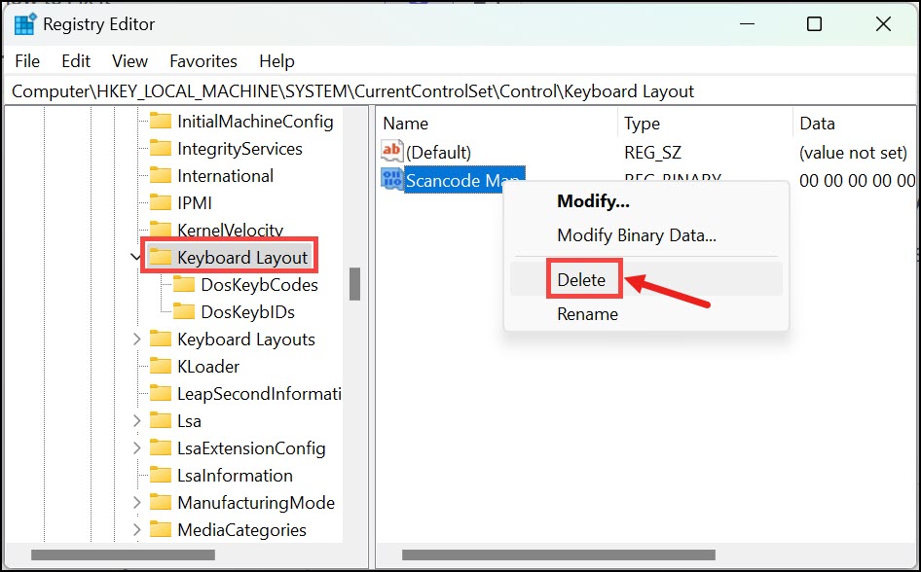
Task: Select the InitialMachineConfig tree item label
Action: tap(255, 122)
